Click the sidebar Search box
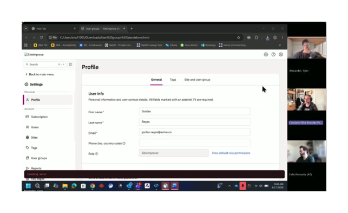Image resolution: width=348 pixels, height=213 pixels. tap(44, 64)
